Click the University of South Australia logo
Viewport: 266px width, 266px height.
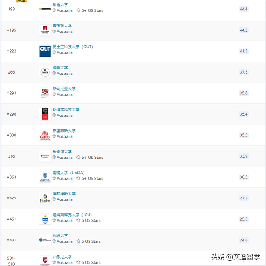[45, 177]
